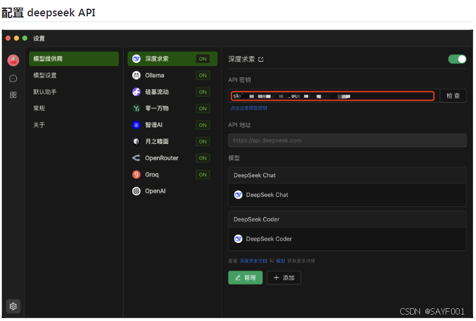Click the DeepSeek Chat model logo
The image size is (476, 321).
click(x=238, y=195)
